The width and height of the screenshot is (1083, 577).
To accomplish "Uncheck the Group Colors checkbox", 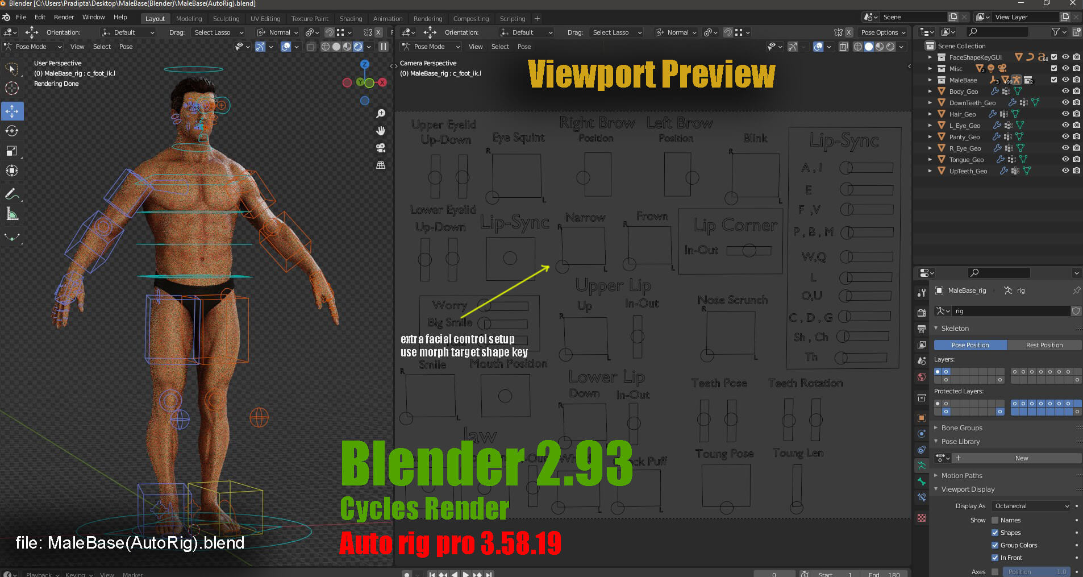I will [995, 545].
